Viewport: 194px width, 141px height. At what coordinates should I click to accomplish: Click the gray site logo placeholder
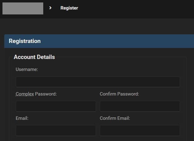click(23, 9)
